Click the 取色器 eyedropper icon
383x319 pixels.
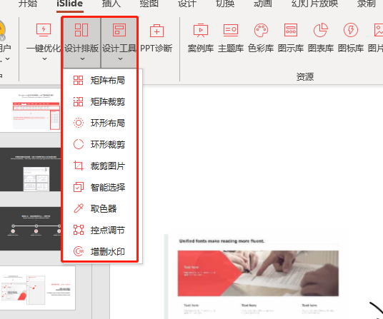click(x=79, y=208)
